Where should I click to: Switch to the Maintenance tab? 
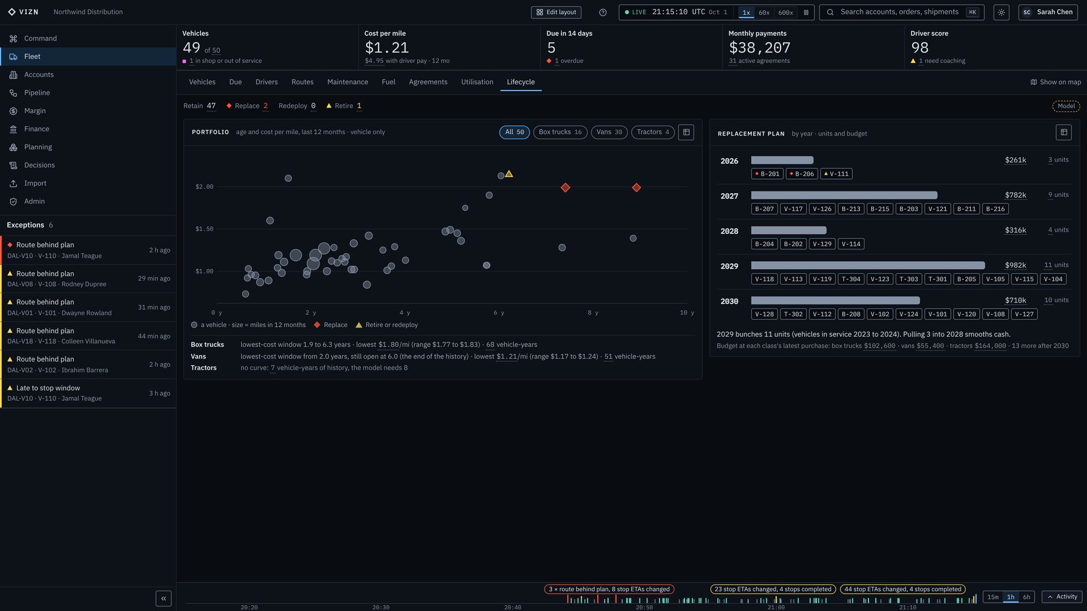tap(348, 82)
